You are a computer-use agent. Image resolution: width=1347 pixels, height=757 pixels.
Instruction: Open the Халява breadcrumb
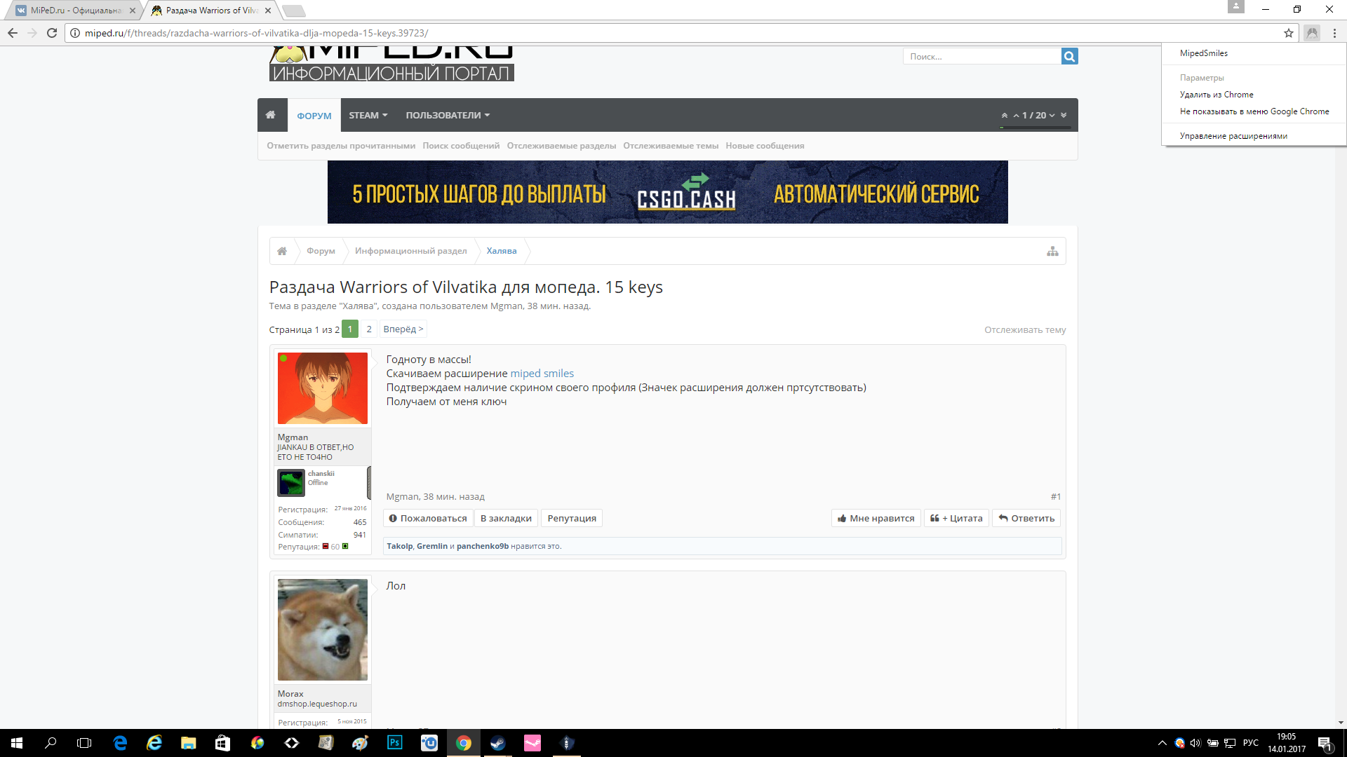pos(502,251)
